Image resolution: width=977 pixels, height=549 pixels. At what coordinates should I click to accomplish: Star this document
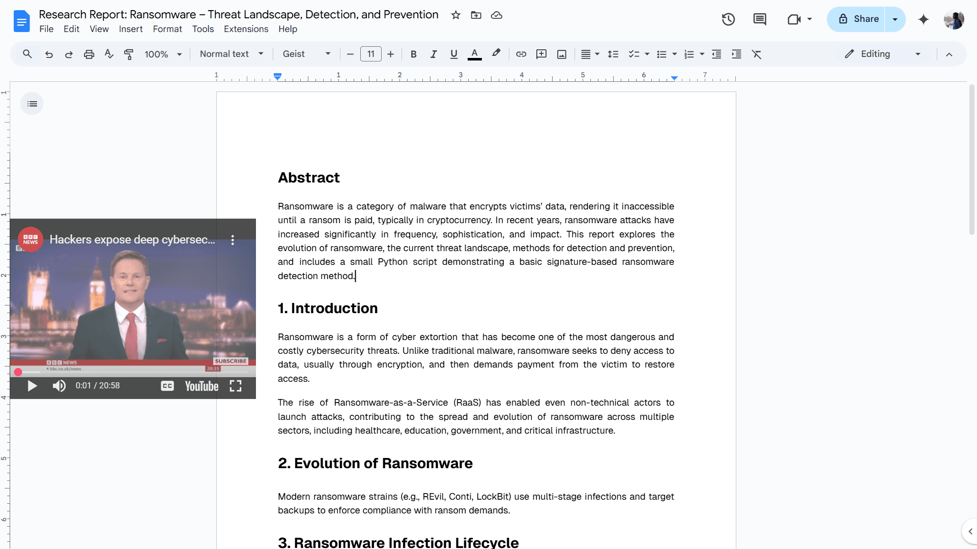click(455, 15)
